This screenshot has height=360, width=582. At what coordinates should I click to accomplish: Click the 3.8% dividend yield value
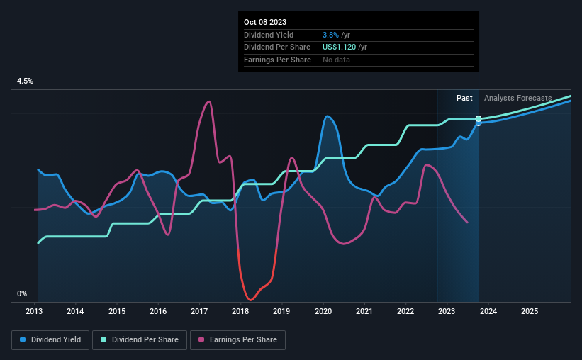(x=330, y=35)
